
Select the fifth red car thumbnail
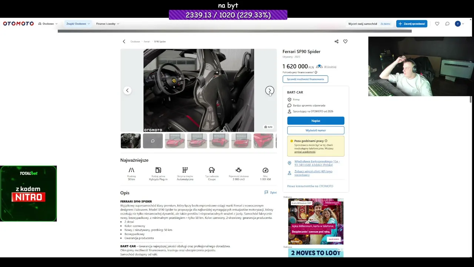click(263, 141)
